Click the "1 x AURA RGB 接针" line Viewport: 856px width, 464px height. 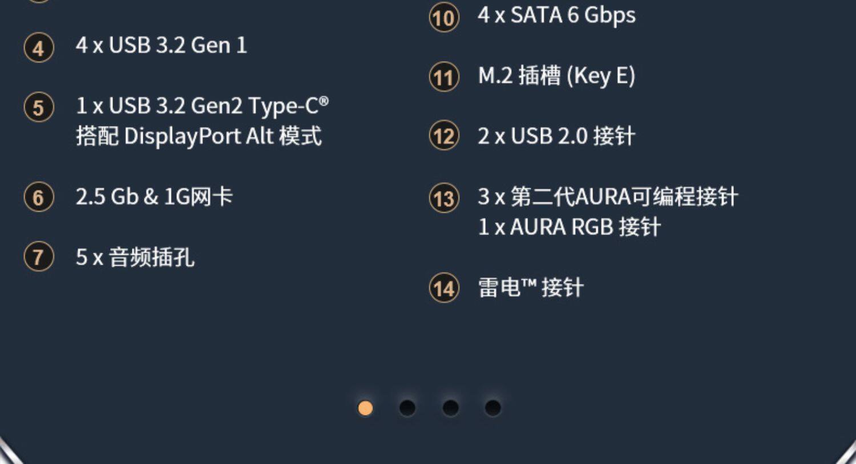569,227
